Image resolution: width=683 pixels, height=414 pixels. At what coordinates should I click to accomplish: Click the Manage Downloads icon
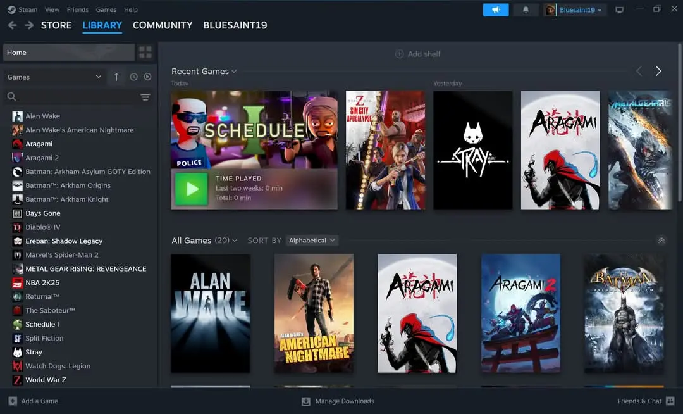(x=306, y=401)
